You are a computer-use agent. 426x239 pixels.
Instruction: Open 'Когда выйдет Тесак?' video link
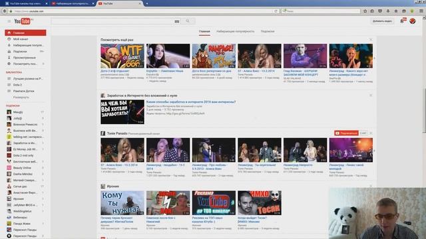coord(252,220)
